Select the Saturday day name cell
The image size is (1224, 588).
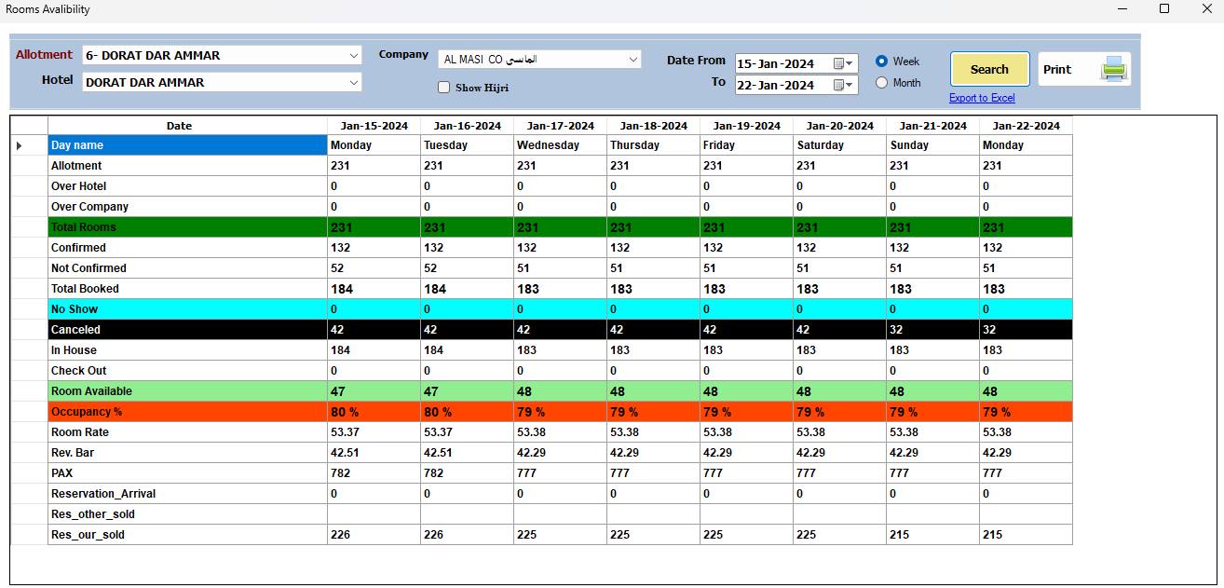pyautogui.click(x=839, y=145)
